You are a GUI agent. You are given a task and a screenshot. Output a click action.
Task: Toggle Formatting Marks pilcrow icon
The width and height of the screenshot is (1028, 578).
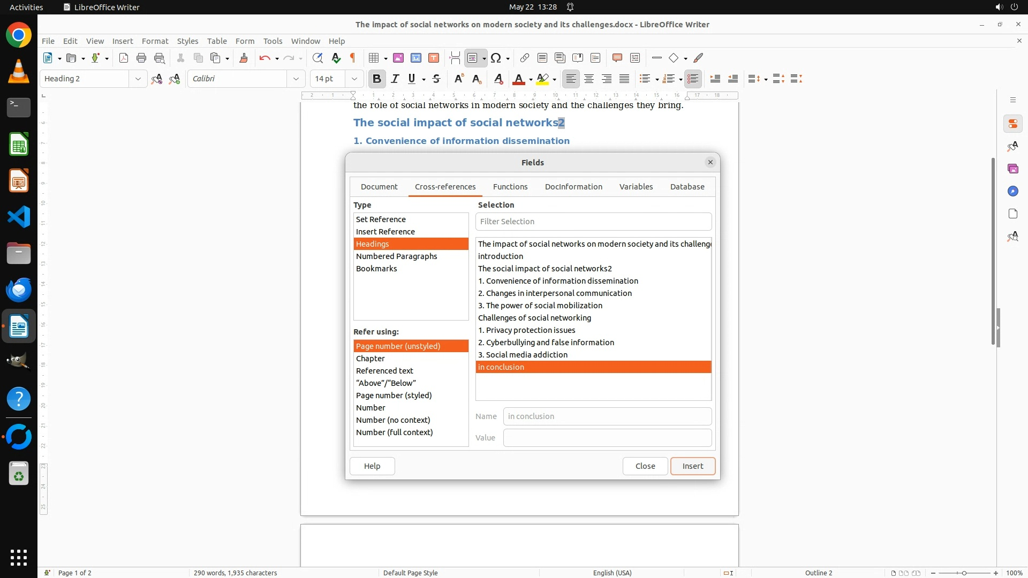coord(353,58)
